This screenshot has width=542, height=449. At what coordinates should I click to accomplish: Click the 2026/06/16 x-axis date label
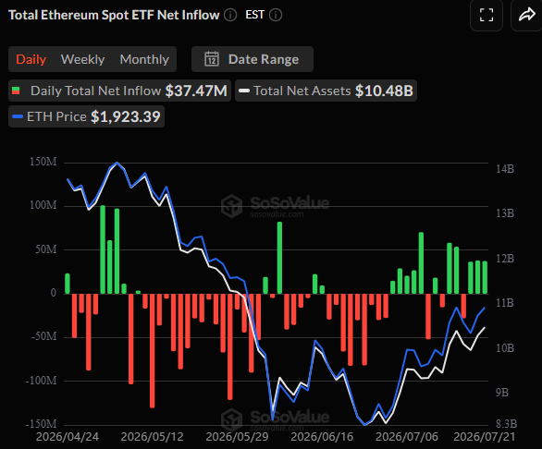click(322, 437)
